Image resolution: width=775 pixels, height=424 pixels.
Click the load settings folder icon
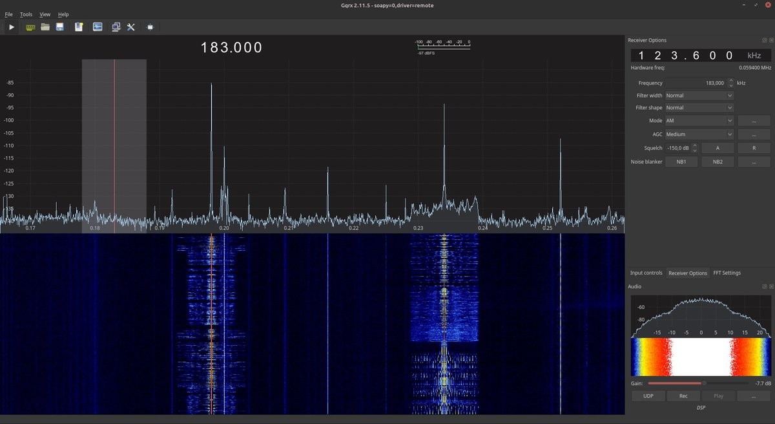pos(45,27)
